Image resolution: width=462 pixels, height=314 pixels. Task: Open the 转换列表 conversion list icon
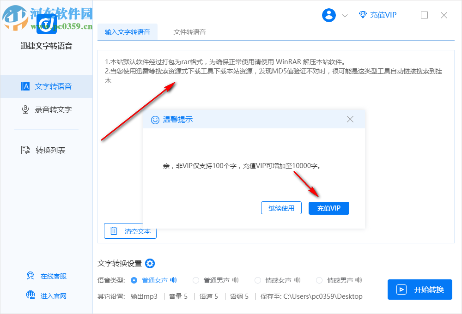tap(25, 150)
